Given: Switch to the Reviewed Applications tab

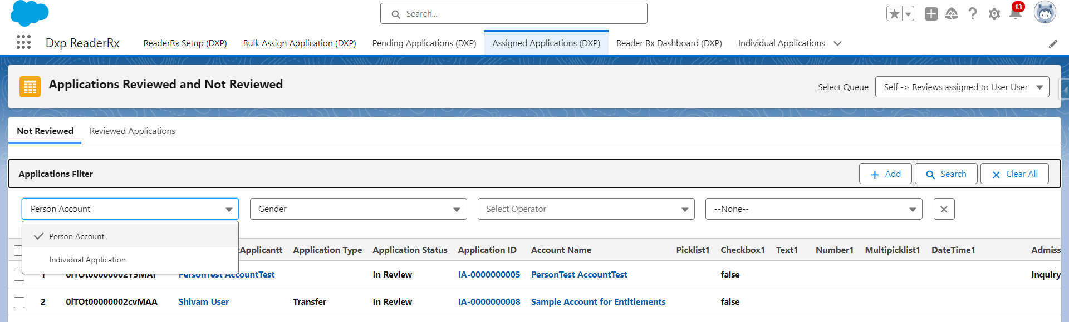Looking at the screenshot, I should click(133, 131).
